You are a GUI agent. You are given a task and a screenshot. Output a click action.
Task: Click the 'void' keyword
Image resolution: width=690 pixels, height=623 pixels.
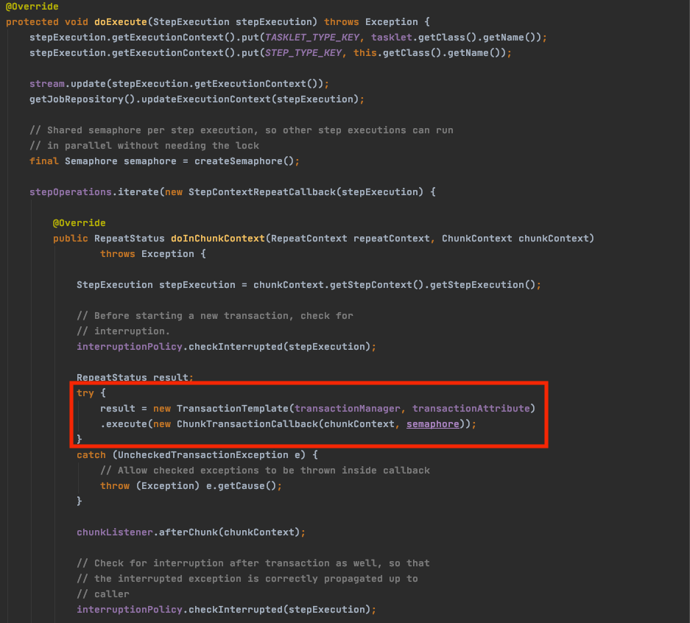(x=77, y=22)
